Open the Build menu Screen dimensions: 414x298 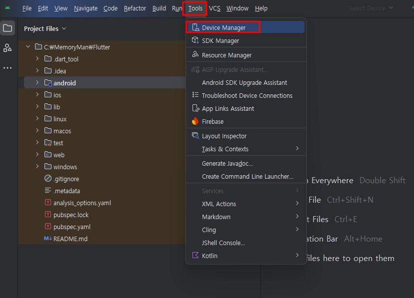[159, 8]
